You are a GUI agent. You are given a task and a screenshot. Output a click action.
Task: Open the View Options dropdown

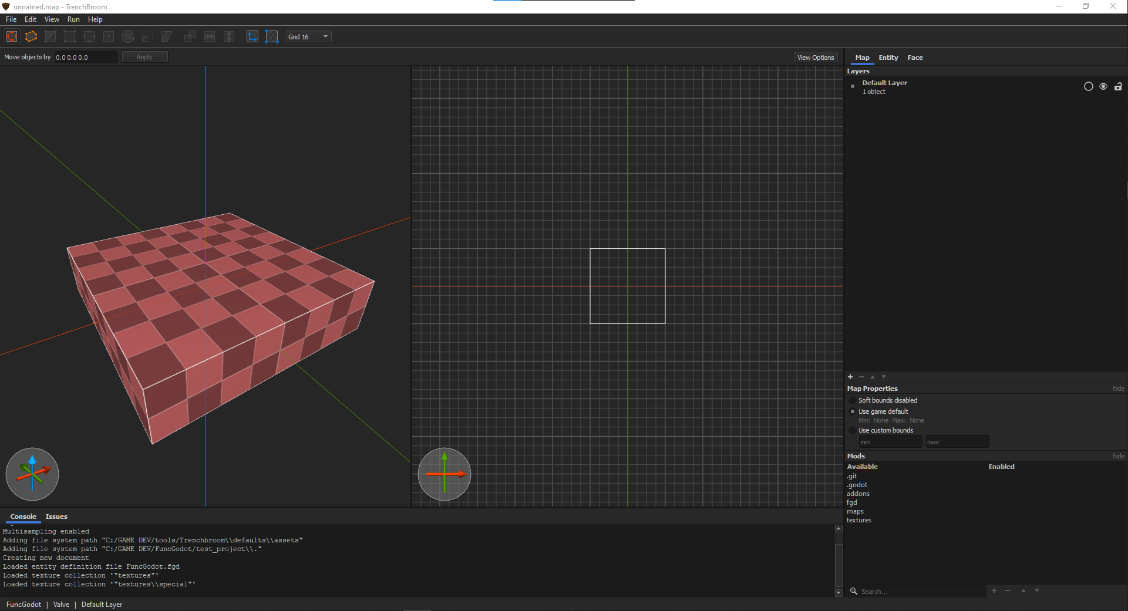pos(816,58)
